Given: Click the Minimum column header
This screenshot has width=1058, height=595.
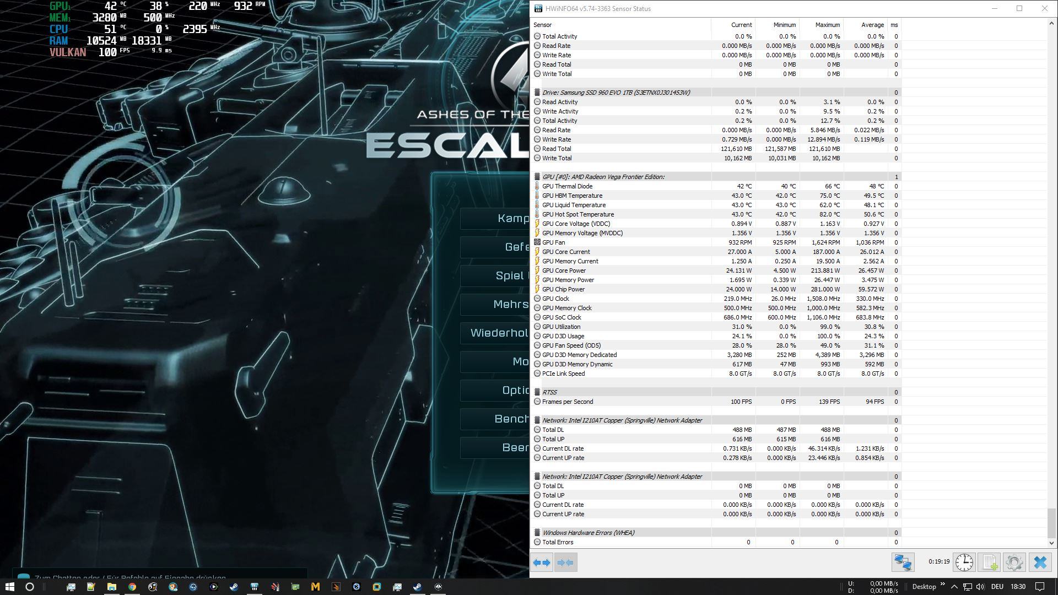Looking at the screenshot, I should 777,25.
